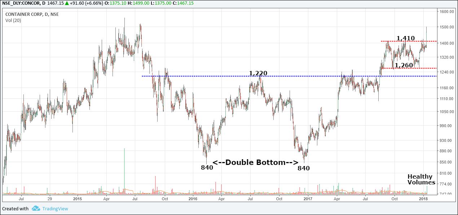
Task: Select the Vol (20) indicator label
Action: coord(13,20)
